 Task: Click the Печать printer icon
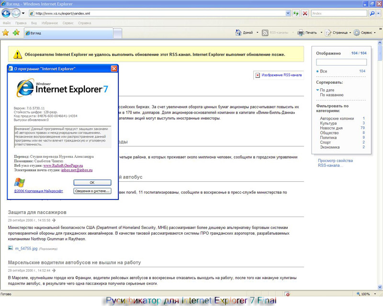(301, 33)
